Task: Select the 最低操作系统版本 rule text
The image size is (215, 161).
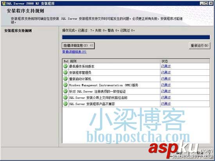Action: pos(82,66)
